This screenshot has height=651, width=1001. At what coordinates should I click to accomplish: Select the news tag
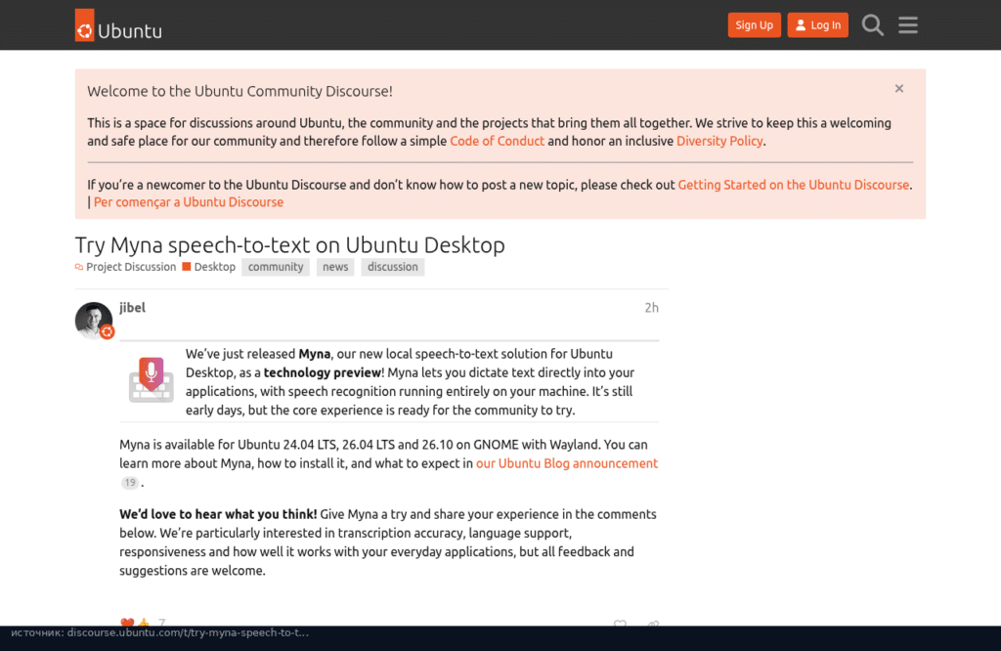coord(335,267)
